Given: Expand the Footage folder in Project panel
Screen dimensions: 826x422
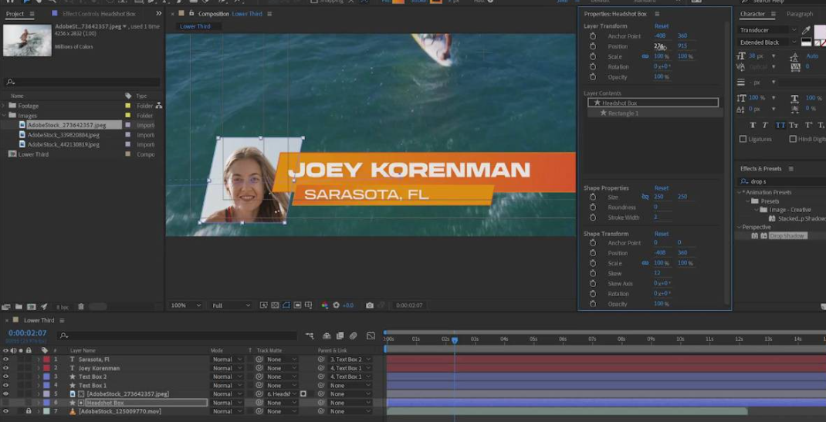Looking at the screenshot, I should pos(5,106).
